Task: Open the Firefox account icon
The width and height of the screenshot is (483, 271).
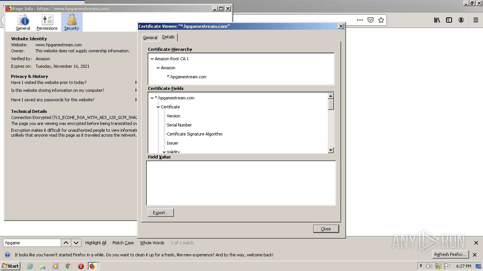Action: pos(461,20)
